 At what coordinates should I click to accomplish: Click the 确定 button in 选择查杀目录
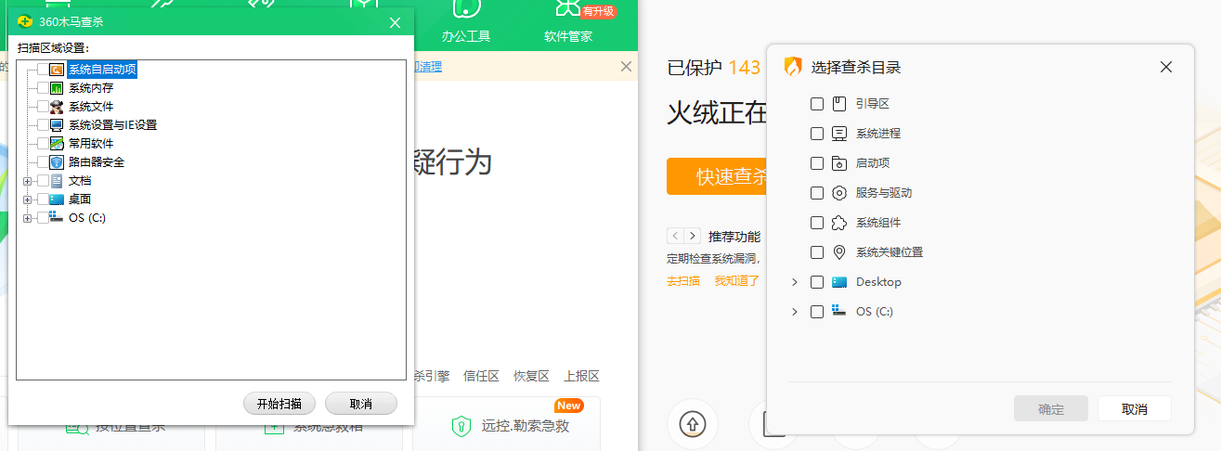[1051, 408]
